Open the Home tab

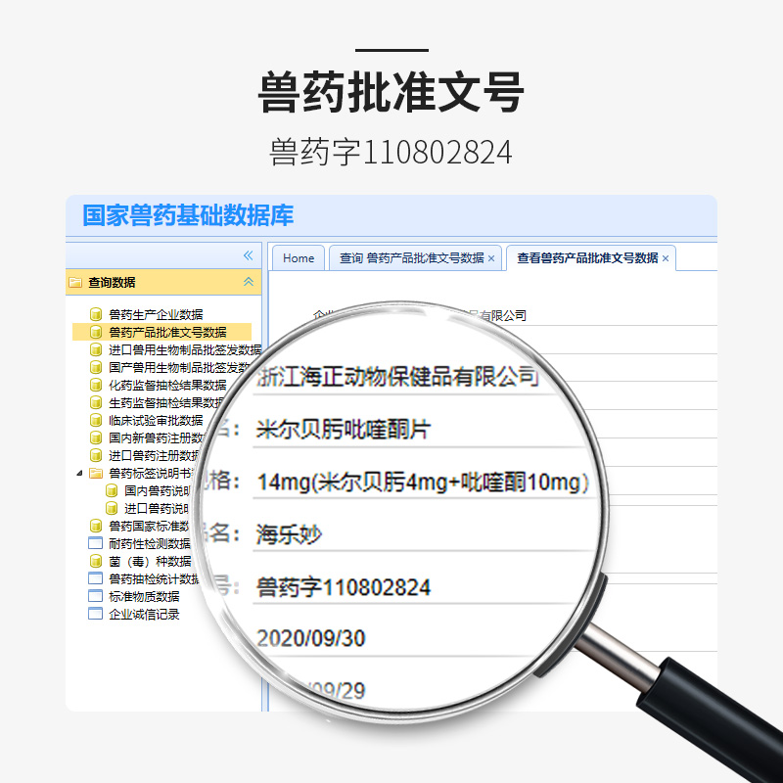[299, 257]
